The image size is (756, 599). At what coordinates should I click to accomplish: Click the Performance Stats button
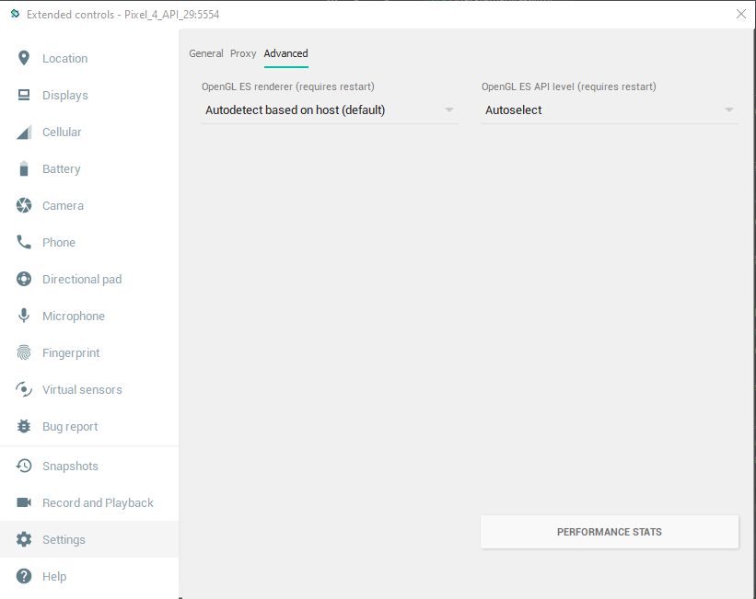tap(609, 532)
